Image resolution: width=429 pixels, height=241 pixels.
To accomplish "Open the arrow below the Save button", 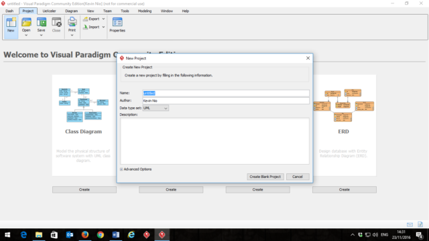I will tap(42, 35).
